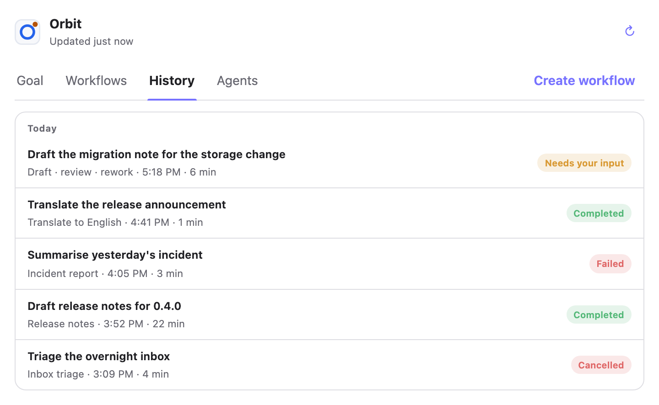This screenshot has width=659, height=405.
Task: Open Summarise yesterday's incident entry
Action: (329, 264)
